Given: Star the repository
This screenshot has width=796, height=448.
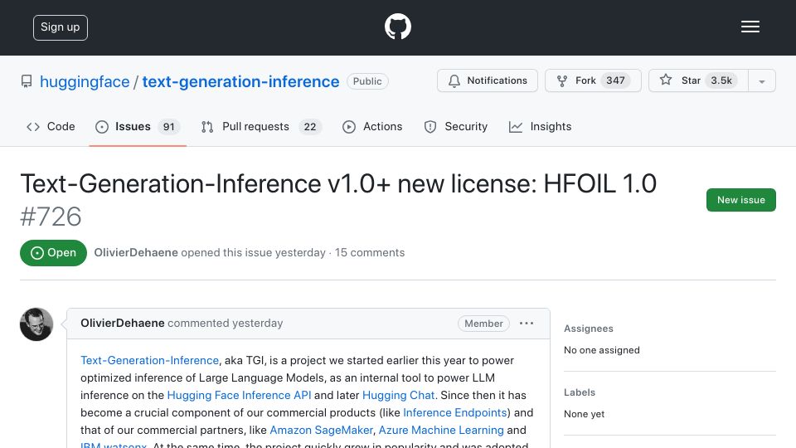Looking at the screenshot, I should 698,80.
